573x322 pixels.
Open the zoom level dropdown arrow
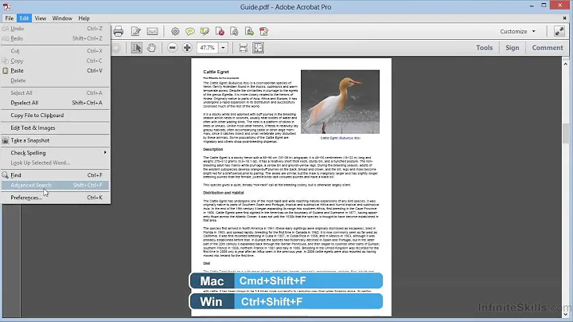223,48
